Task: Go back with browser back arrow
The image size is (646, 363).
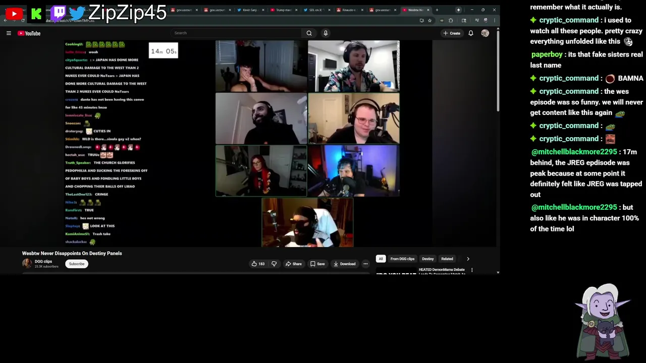Action: (6, 20)
